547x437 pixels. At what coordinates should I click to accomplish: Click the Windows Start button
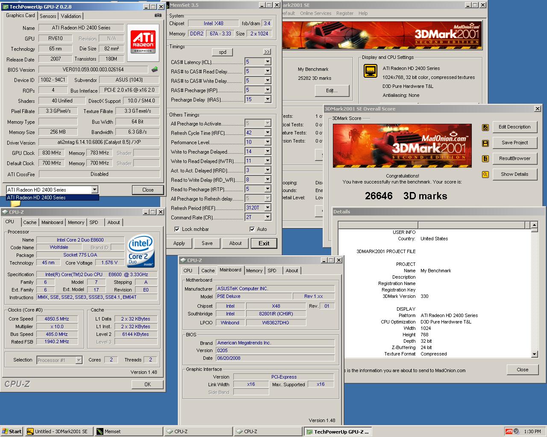(x=12, y=431)
